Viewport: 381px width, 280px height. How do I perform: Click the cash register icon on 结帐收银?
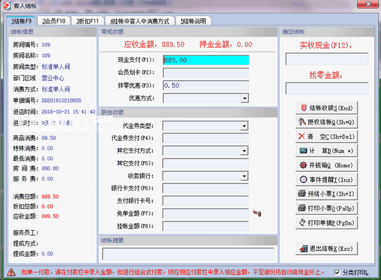304,108
